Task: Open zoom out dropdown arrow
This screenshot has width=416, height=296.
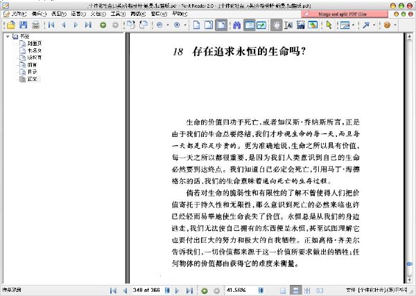Action: click(168, 25)
